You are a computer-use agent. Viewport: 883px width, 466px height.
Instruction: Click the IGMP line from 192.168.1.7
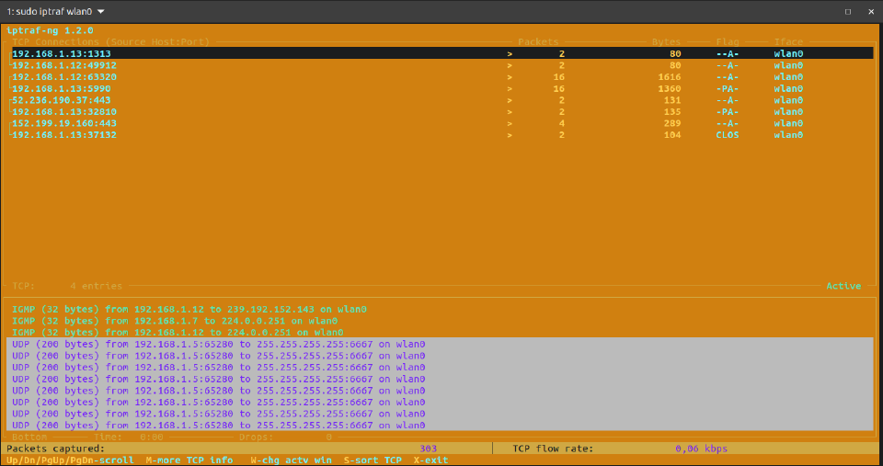click(x=173, y=321)
